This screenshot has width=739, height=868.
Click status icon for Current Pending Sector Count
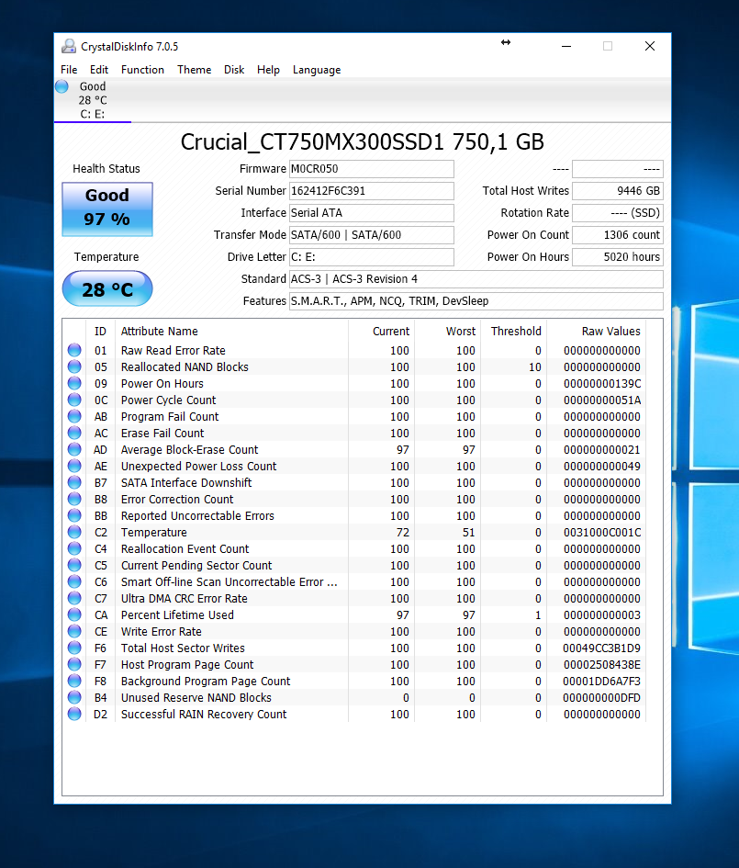[x=74, y=565]
